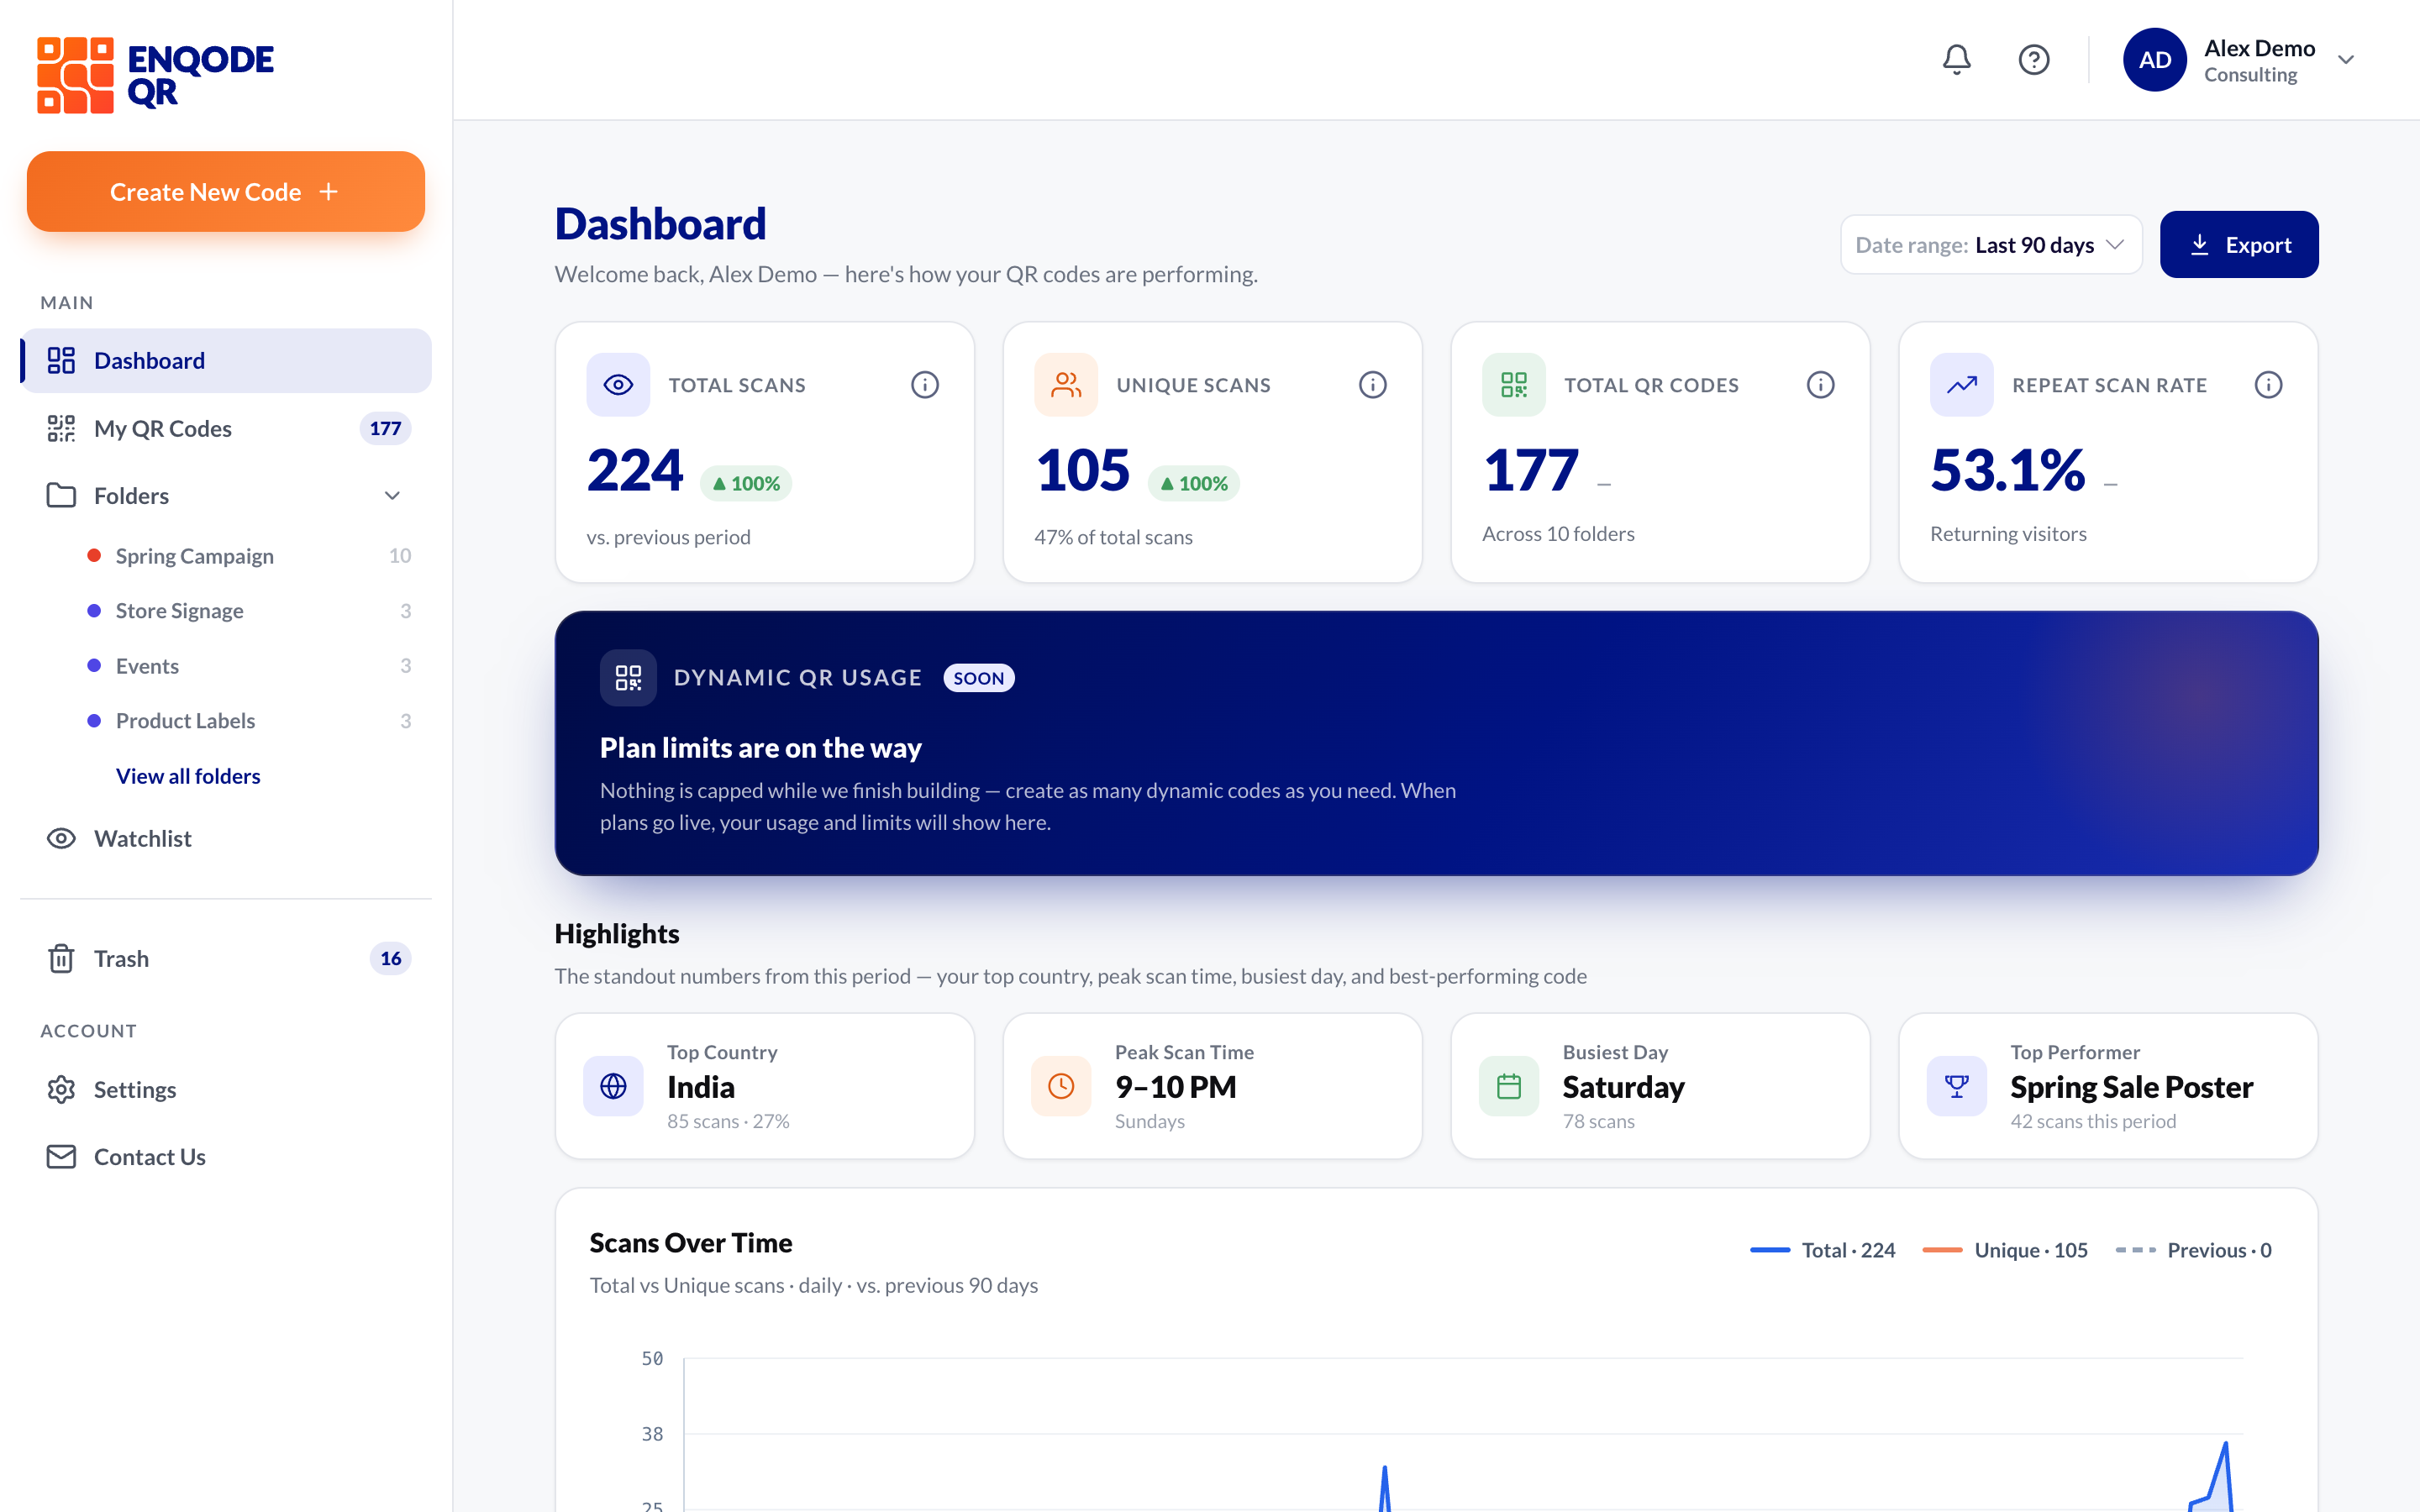Toggle the Previous series in chart legend

[2194, 1250]
